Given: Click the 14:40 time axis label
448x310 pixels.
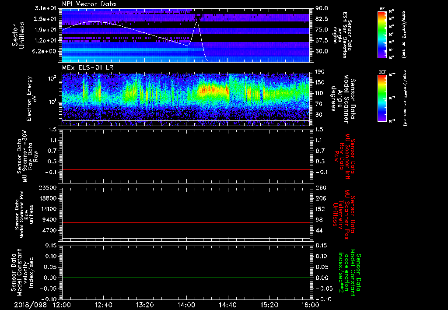Looking at the screenshot, I should click(227, 305).
